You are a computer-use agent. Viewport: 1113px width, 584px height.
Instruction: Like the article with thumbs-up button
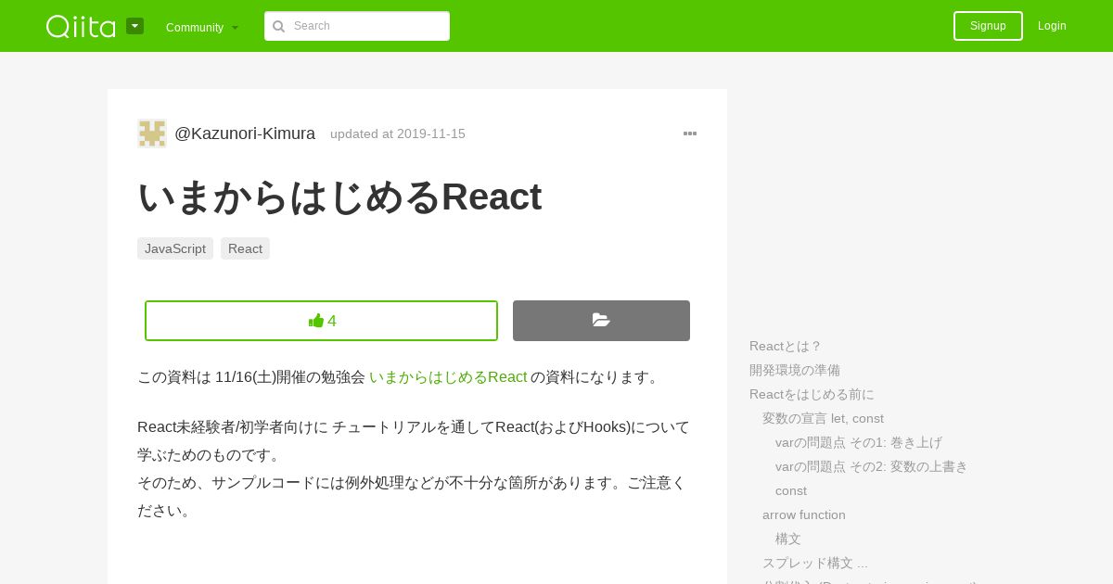pyautogui.click(x=321, y=321)
